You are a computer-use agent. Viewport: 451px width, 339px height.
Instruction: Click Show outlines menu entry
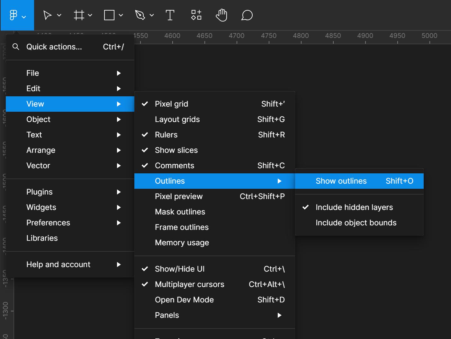(359, 181)
